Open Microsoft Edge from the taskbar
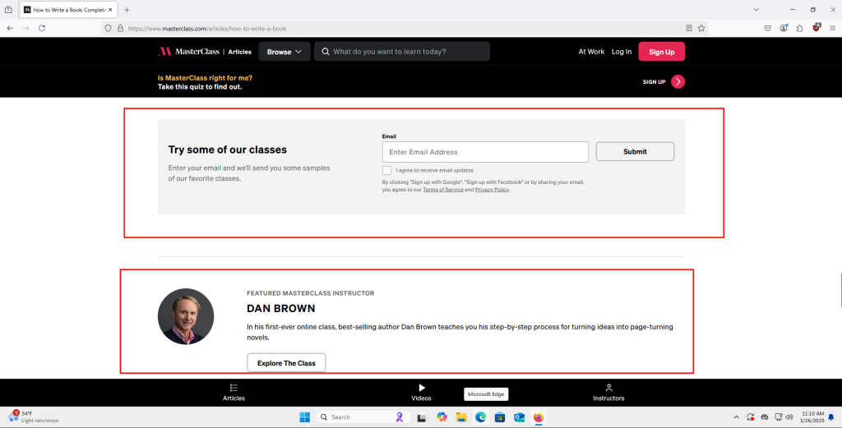 [480, 416]
